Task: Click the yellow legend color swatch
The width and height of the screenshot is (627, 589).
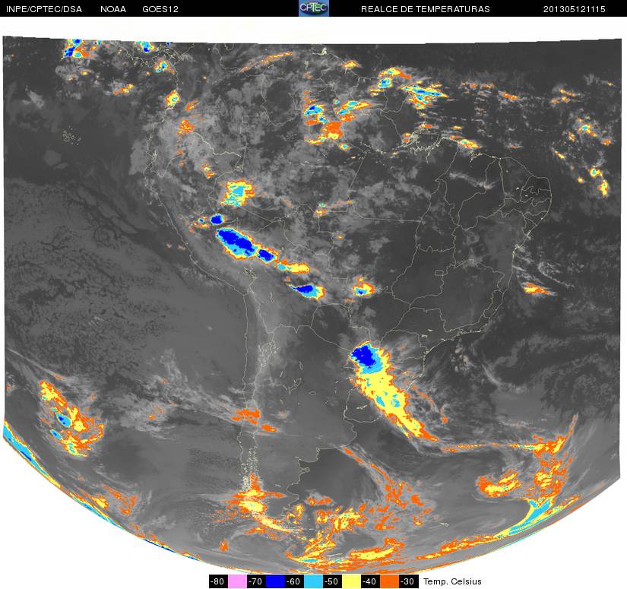Action: [351, 581]
